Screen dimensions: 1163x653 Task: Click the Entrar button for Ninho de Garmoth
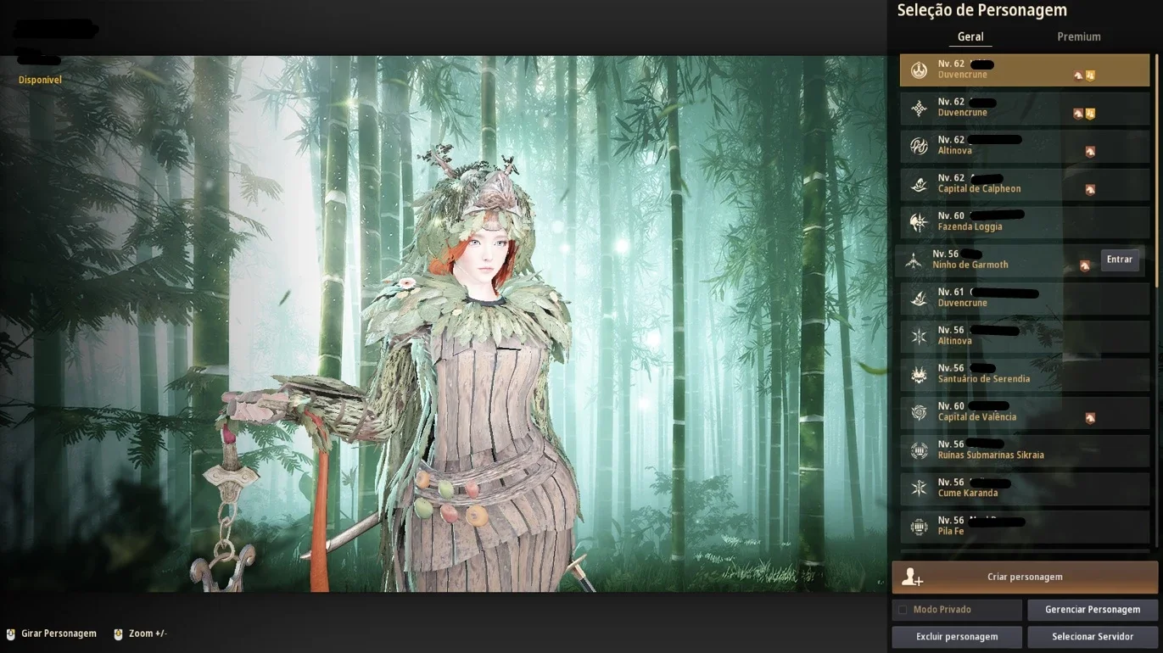pos(1120,260)
